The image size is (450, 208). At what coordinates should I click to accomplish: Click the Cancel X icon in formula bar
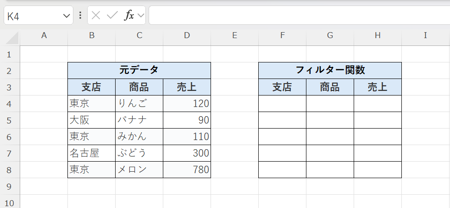click(96, 15)
